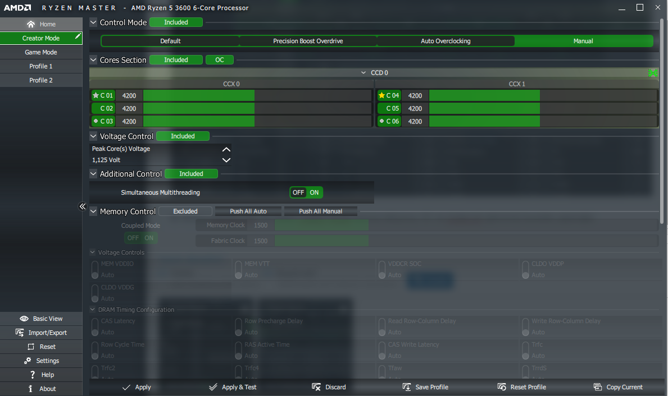Click Push All Auto button

(248, 211)
